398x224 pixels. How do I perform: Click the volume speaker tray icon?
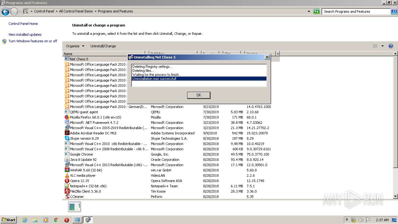point(361,220)
